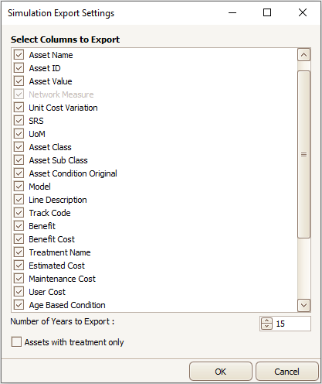Click scrollbar down arrow in column list

[x=303, y=306]
